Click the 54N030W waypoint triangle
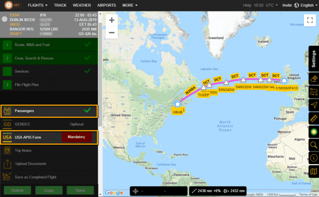319x197 pixels. 244,79
